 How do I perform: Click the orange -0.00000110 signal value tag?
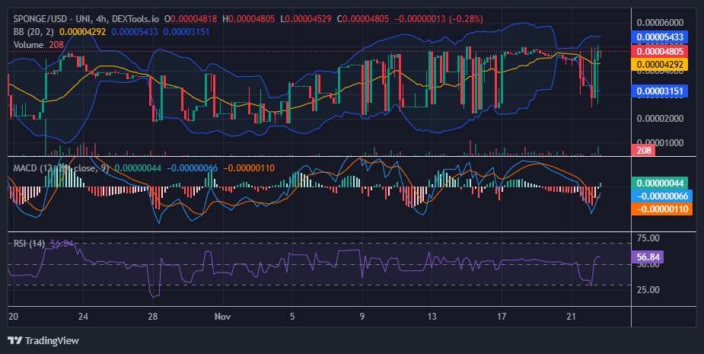tap(662, 209)
